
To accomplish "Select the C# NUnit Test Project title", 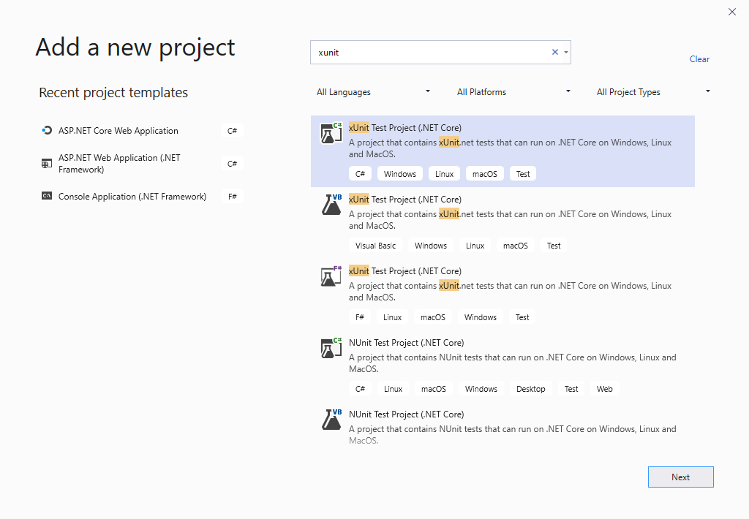I will (x=407, y=343).
